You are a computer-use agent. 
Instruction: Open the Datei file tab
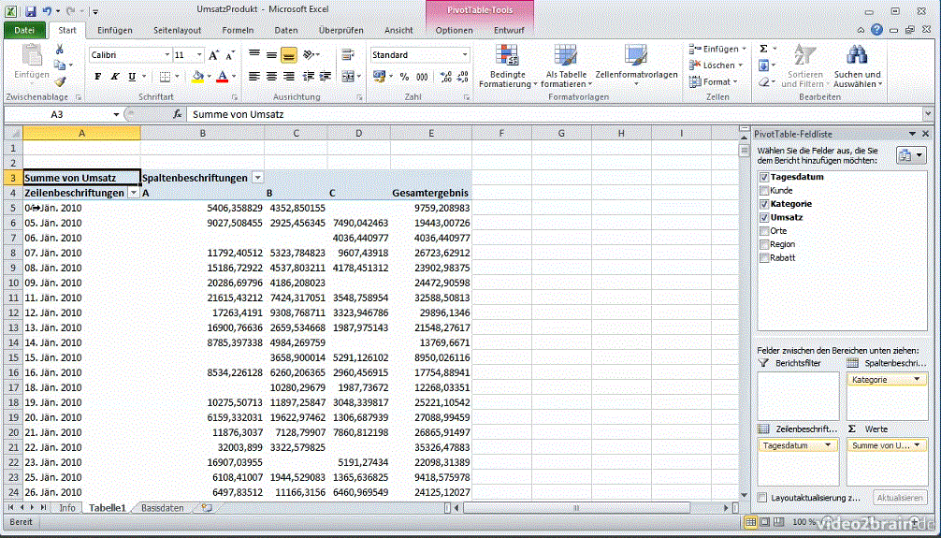(24, 30)
